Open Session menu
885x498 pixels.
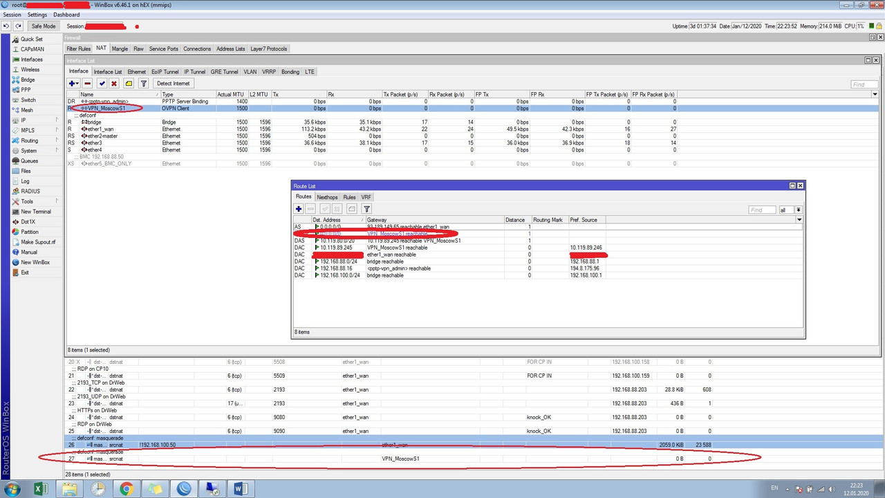[x=12, y=15]
